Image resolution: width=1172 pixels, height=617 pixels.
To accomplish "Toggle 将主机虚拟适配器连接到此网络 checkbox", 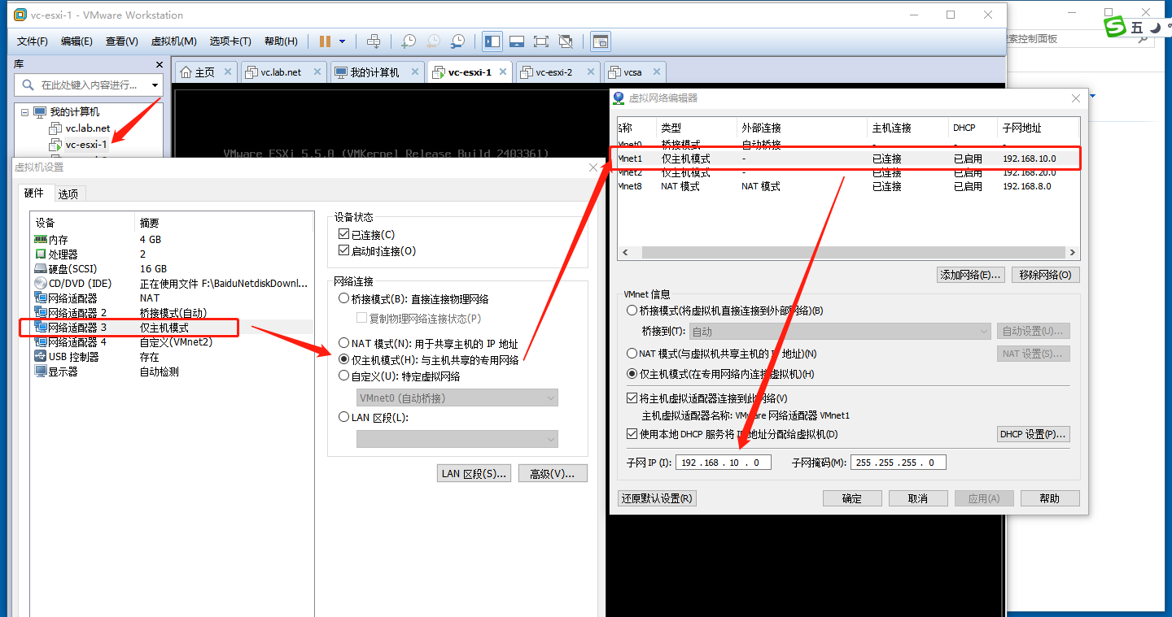I will (x=632, y=398).
